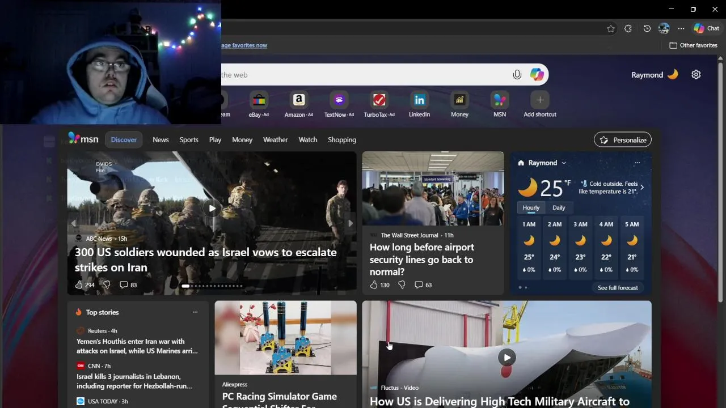
Task: Click the Personalize button
Action: point(623,139)
